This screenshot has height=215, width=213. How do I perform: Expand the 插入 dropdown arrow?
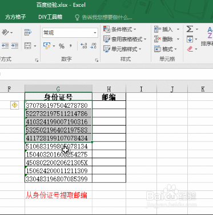point(178,29)
